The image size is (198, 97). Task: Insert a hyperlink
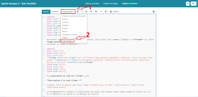[x=106, y=12]
